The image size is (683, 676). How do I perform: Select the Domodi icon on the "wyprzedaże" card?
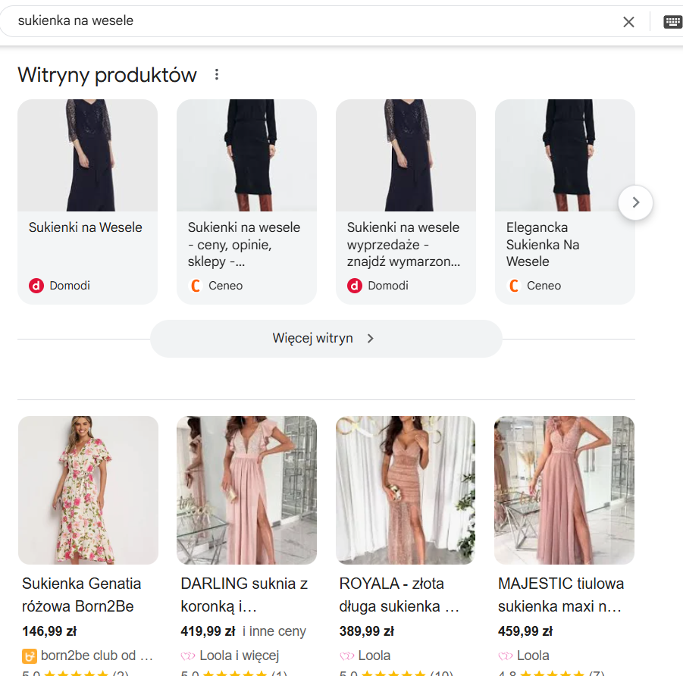[355, 286]
